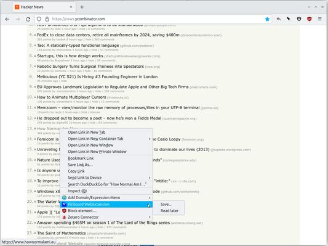This screenshot has height=246, width=328.
Task: Select Save Link As… menu entry
Action: pos(106,165)
